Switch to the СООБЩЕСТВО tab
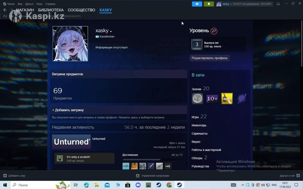The width and height of the screenshot is (303, 189). coord(81,10)
